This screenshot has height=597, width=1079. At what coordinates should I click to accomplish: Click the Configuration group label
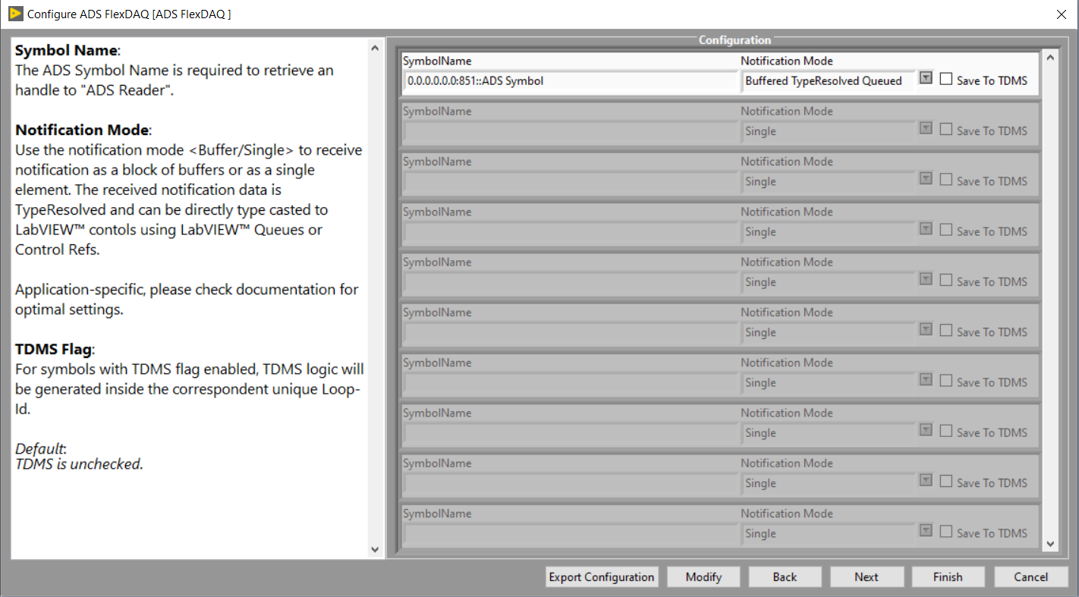[735, 40]
